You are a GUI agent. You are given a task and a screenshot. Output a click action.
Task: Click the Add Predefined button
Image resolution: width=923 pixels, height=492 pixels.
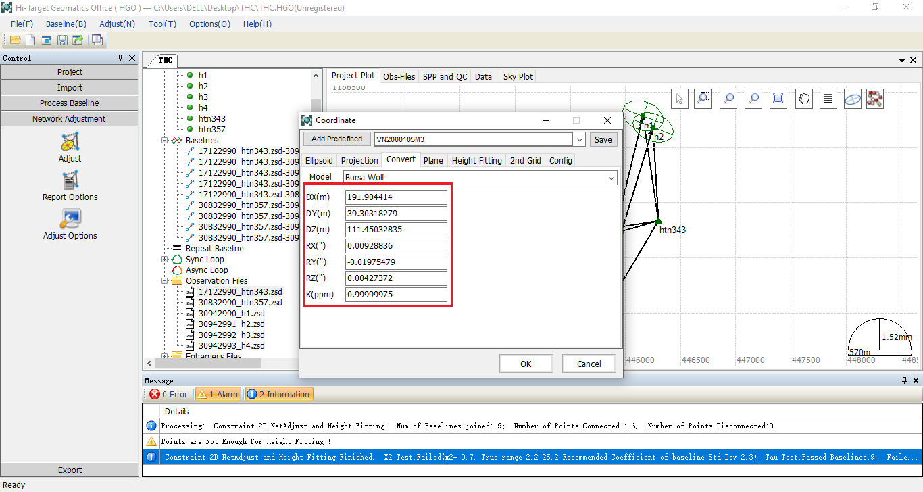point(336,139)
